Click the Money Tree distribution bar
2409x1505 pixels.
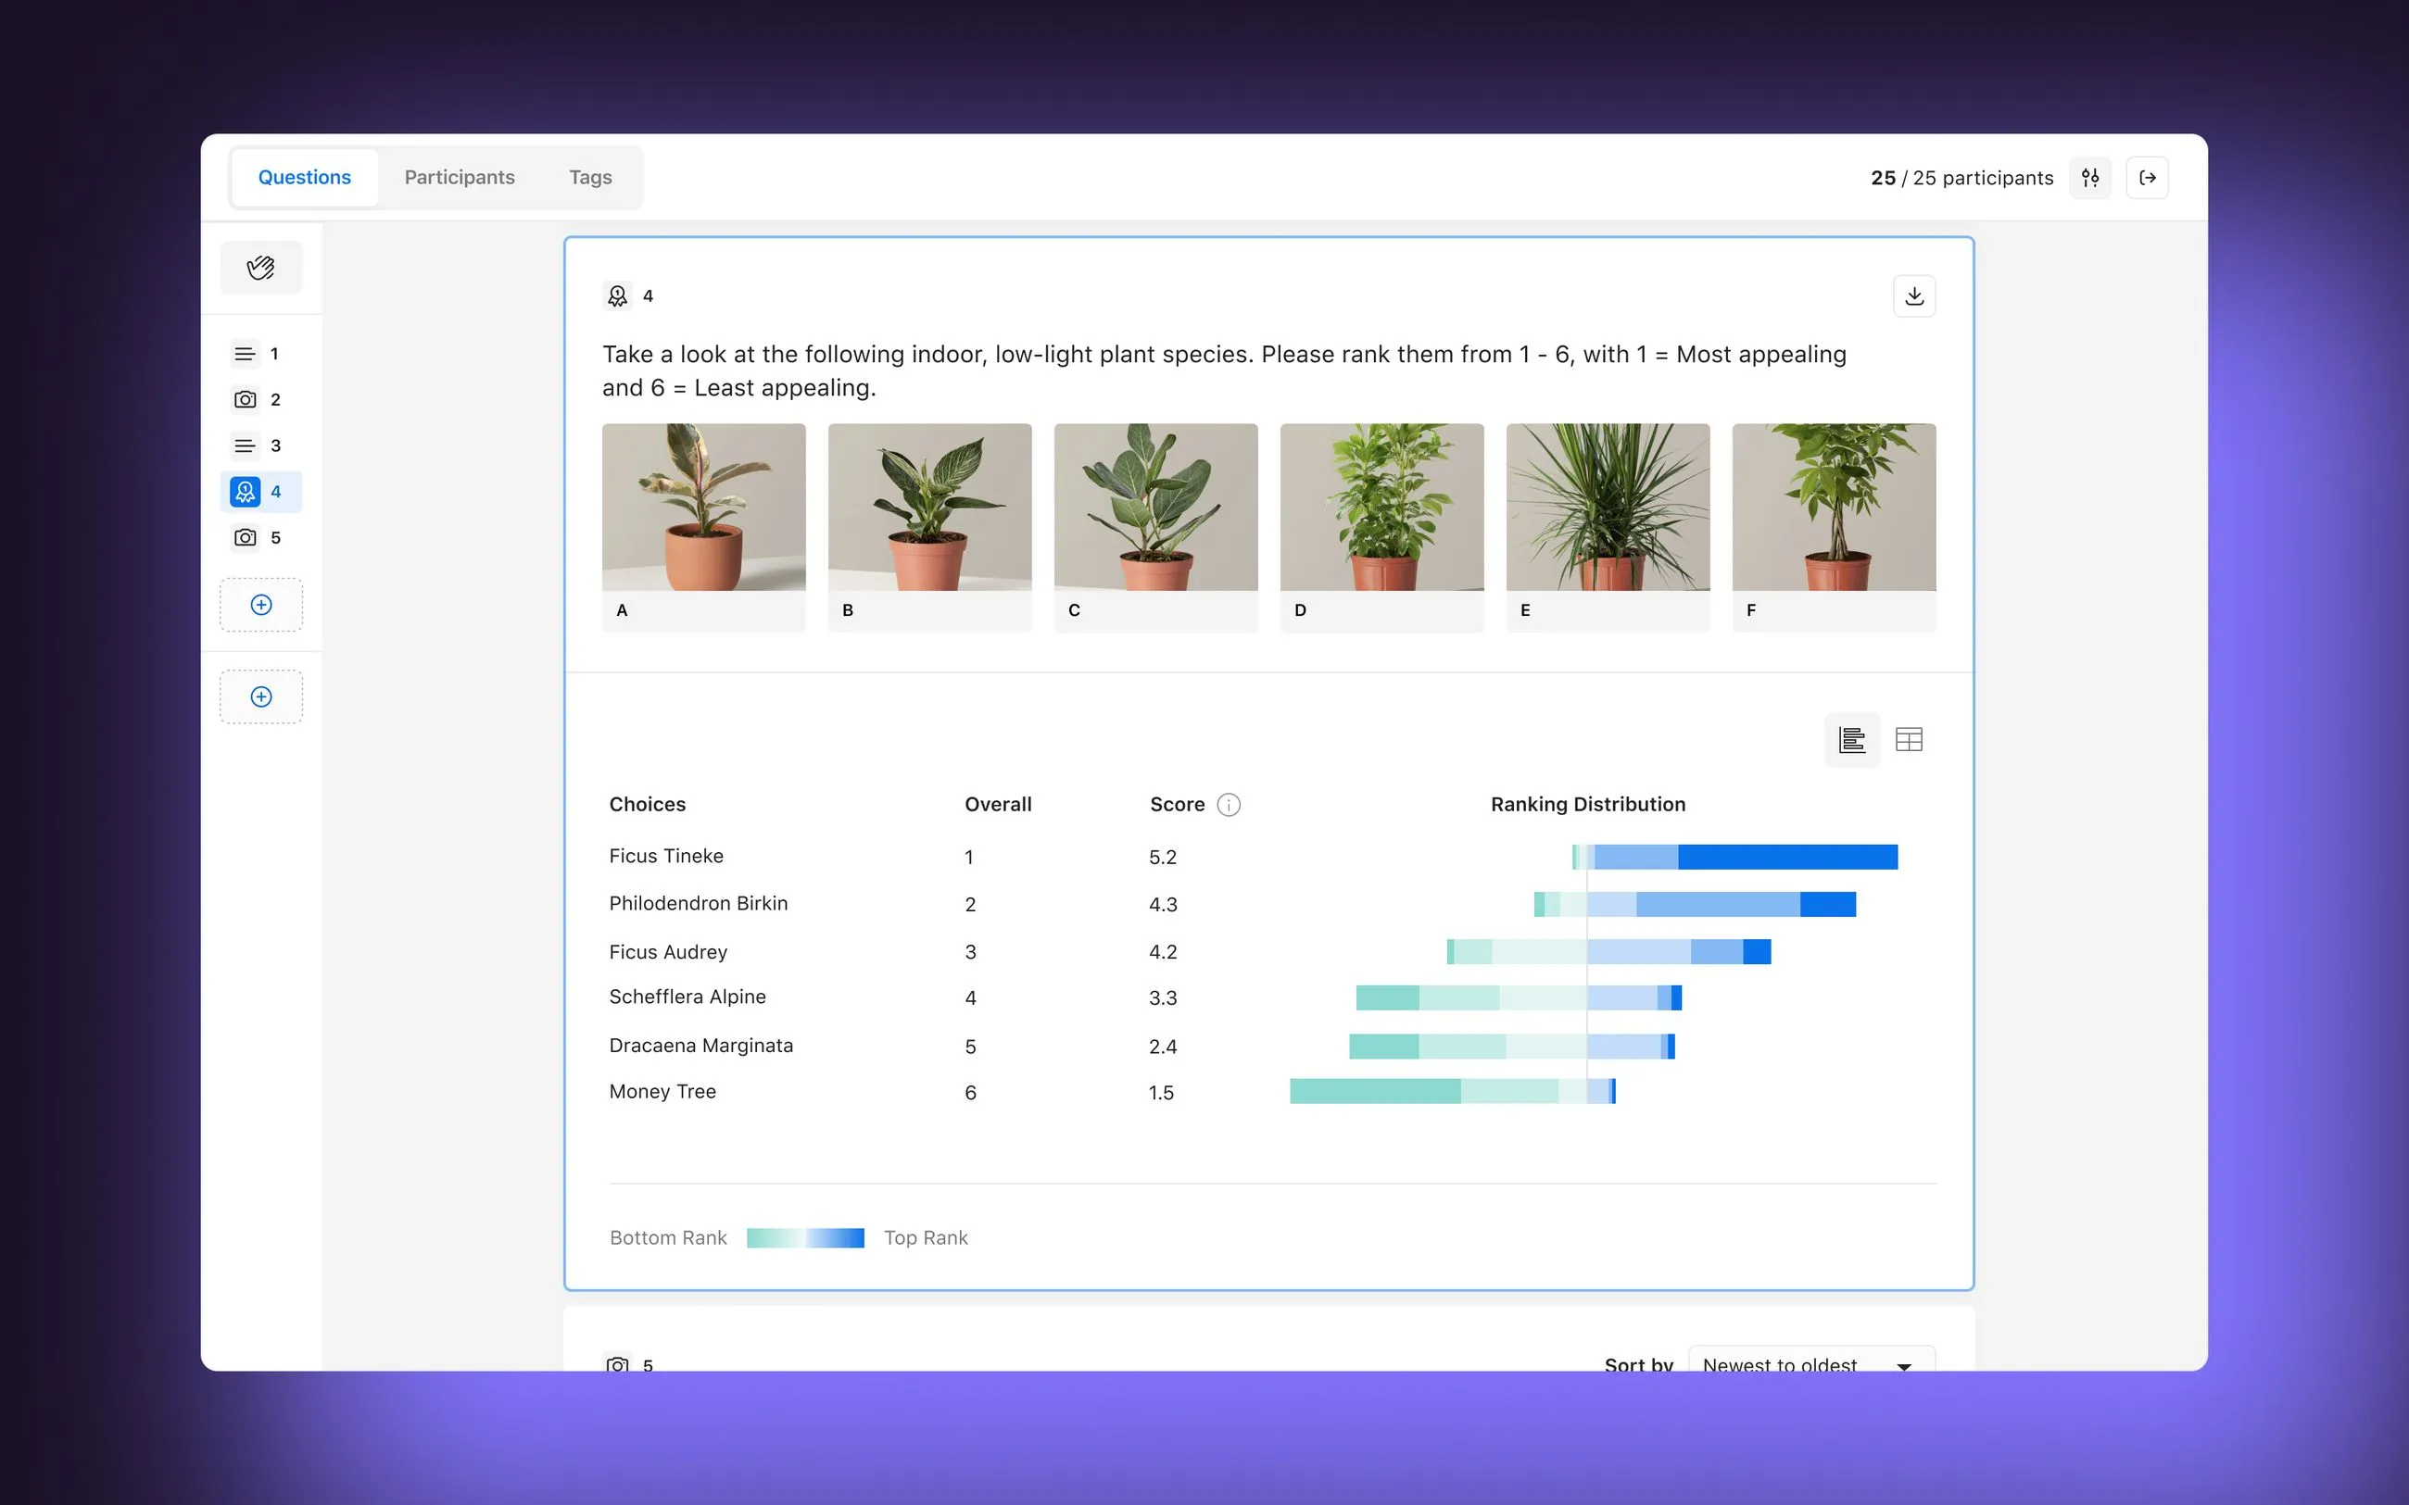tap(1453, 1092)
